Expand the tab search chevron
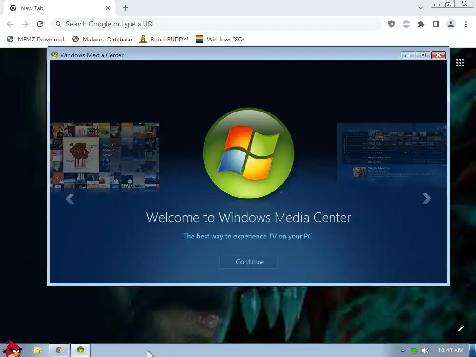The width and height of the screenshot is (476, 357). coord(420,8)
